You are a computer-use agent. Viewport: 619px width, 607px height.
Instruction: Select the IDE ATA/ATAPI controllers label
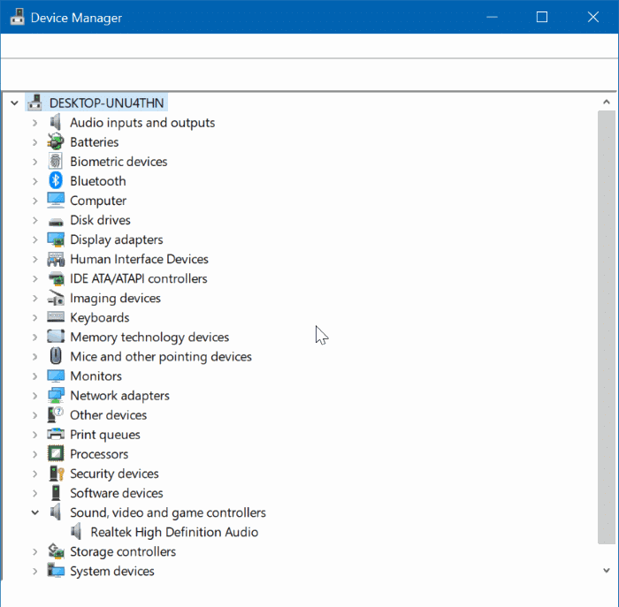pos(139,278)
